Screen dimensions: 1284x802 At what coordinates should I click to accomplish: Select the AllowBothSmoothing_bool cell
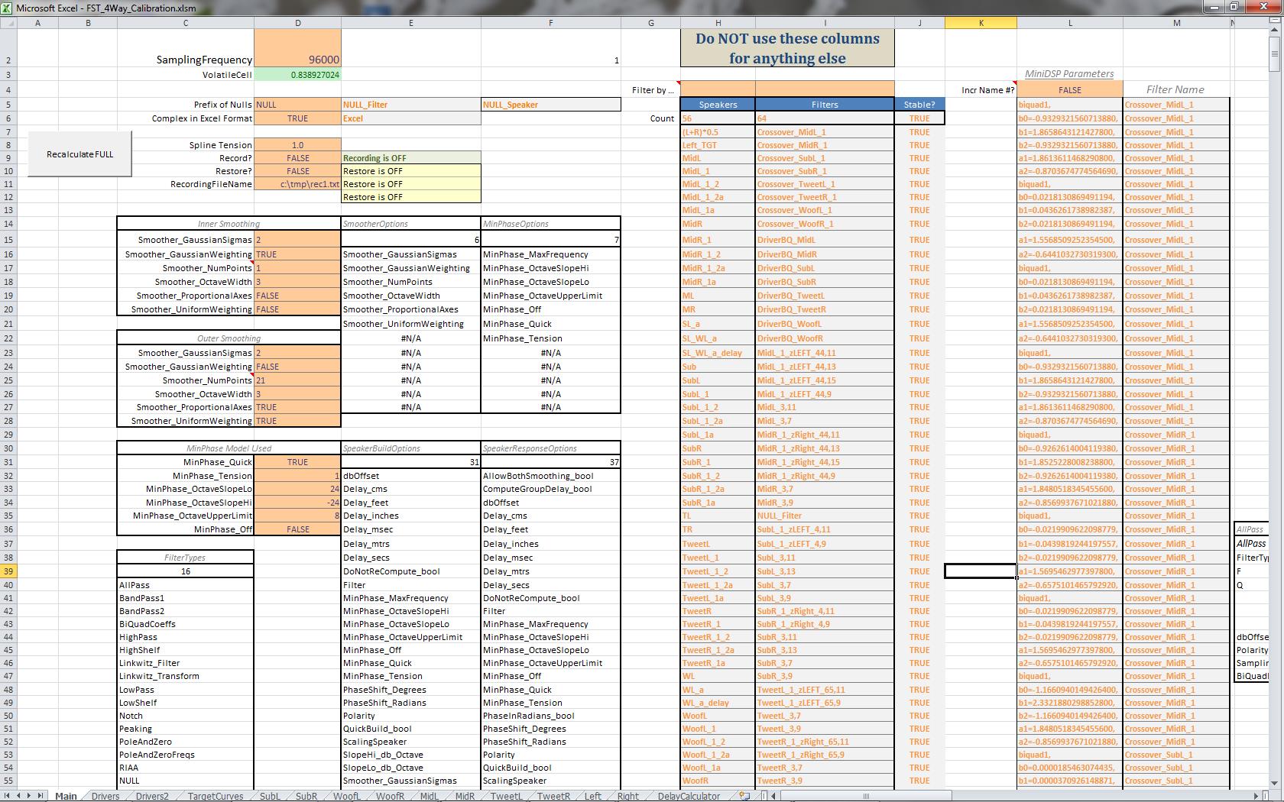pos(551,476)
